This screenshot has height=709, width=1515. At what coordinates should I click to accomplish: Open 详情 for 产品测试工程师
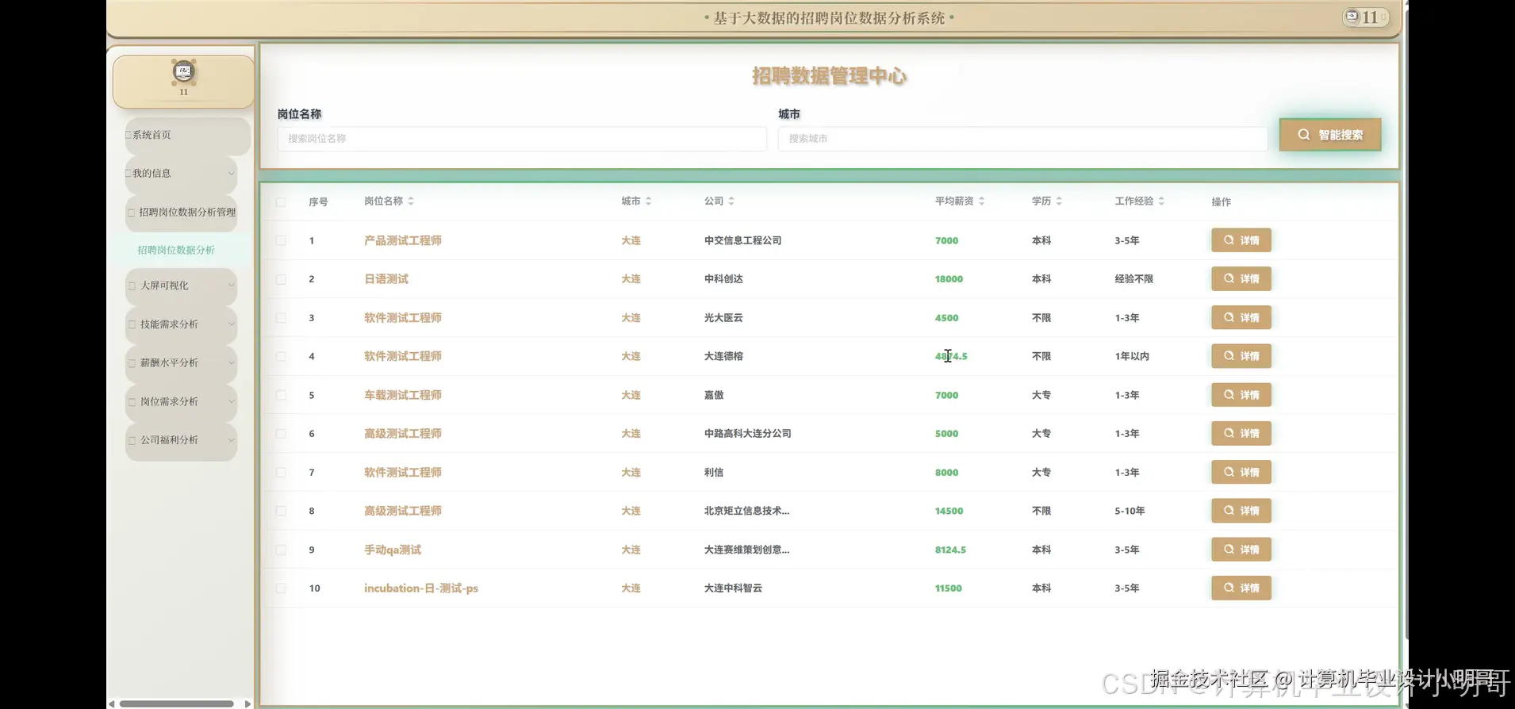(1241, 240)
